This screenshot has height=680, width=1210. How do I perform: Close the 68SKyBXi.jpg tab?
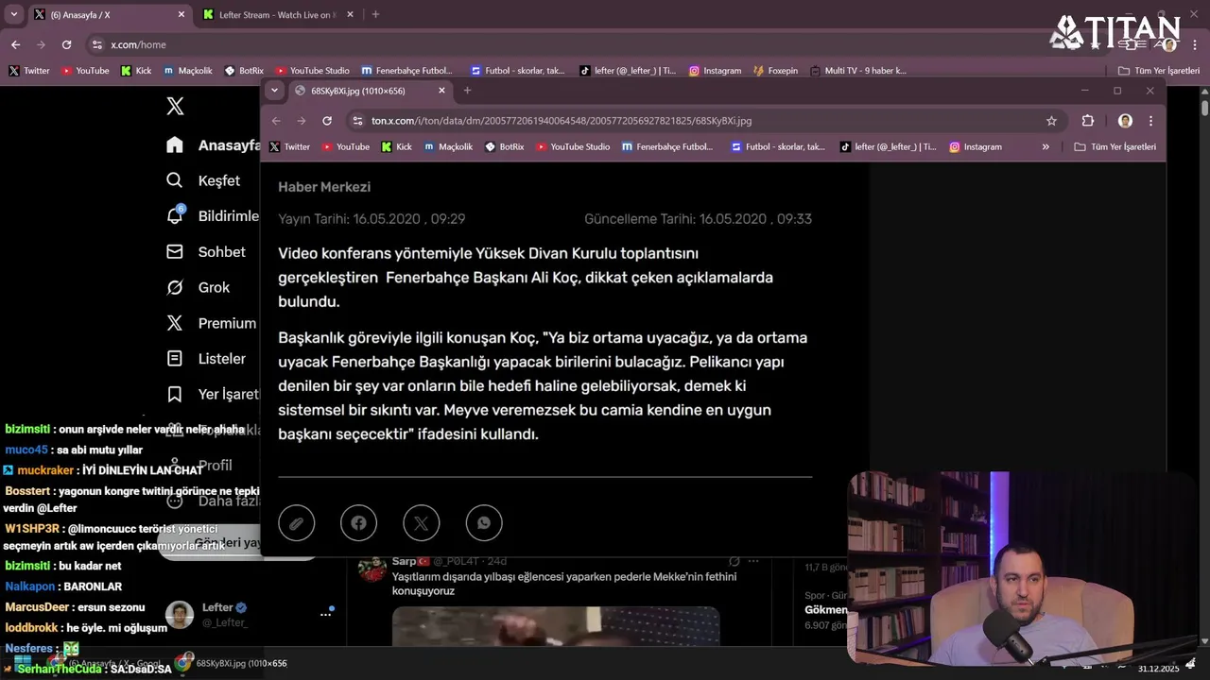(x=441, y=91)
